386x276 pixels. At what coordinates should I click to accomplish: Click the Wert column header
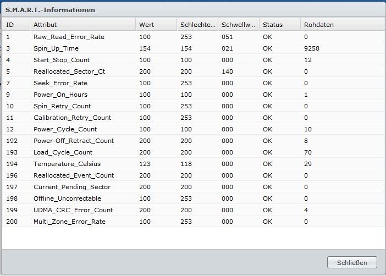point(156,25)
